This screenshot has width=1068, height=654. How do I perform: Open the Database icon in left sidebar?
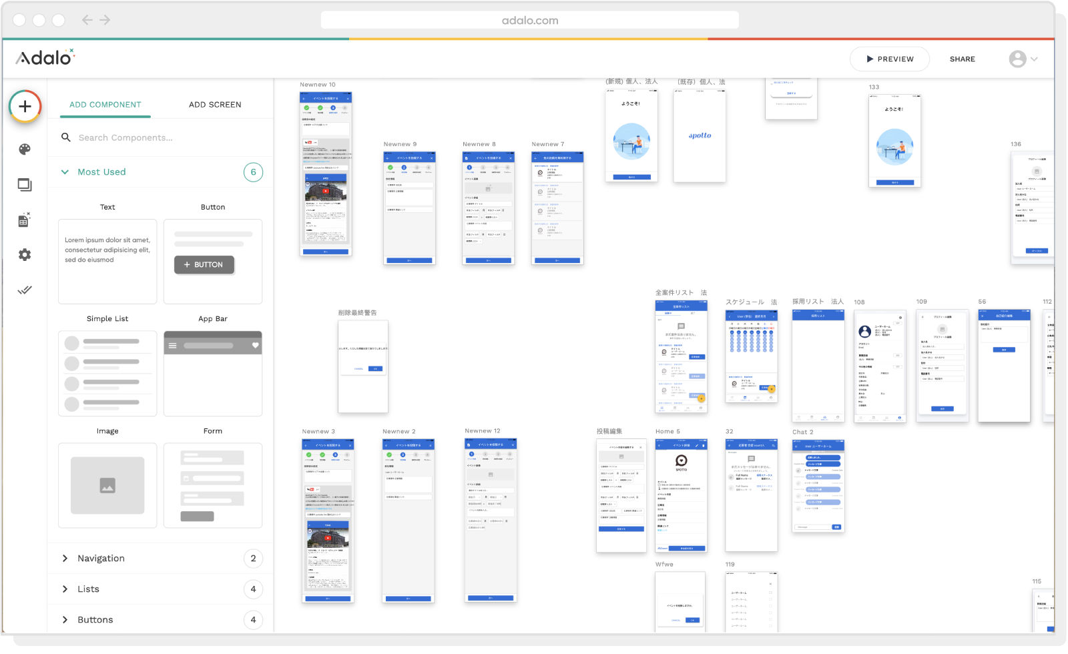coord(24,220)
